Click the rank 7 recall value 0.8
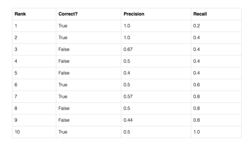243x142 pixels. coord(196,97)
